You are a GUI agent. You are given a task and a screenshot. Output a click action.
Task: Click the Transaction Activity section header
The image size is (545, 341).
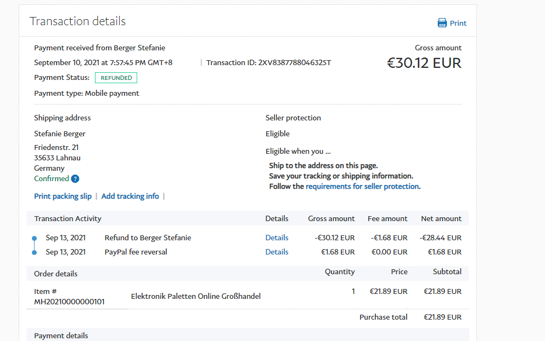pyautogui.click(x=68, y=218)
